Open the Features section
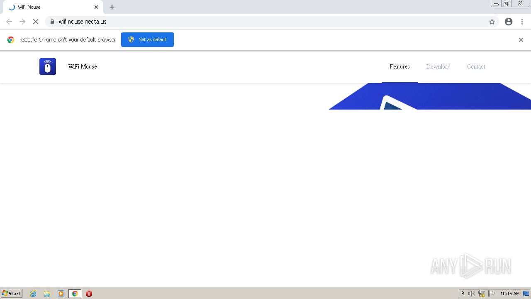This screenshot has width=531, height=299. pos(399,66)
